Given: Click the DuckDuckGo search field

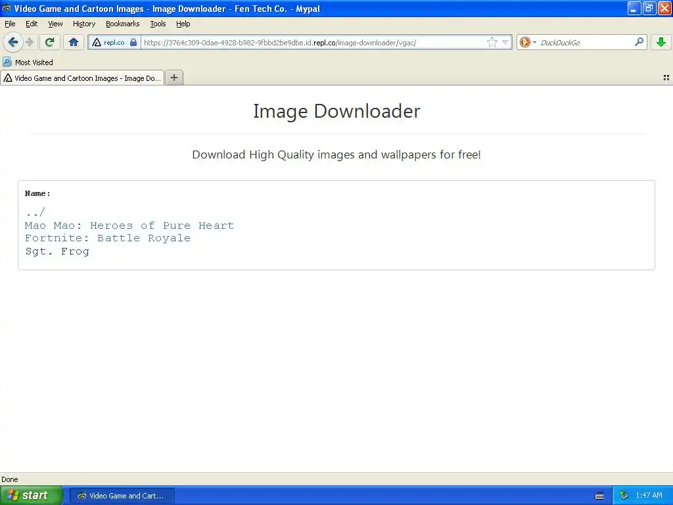Looking at the screenshot, I should [585, 43].
